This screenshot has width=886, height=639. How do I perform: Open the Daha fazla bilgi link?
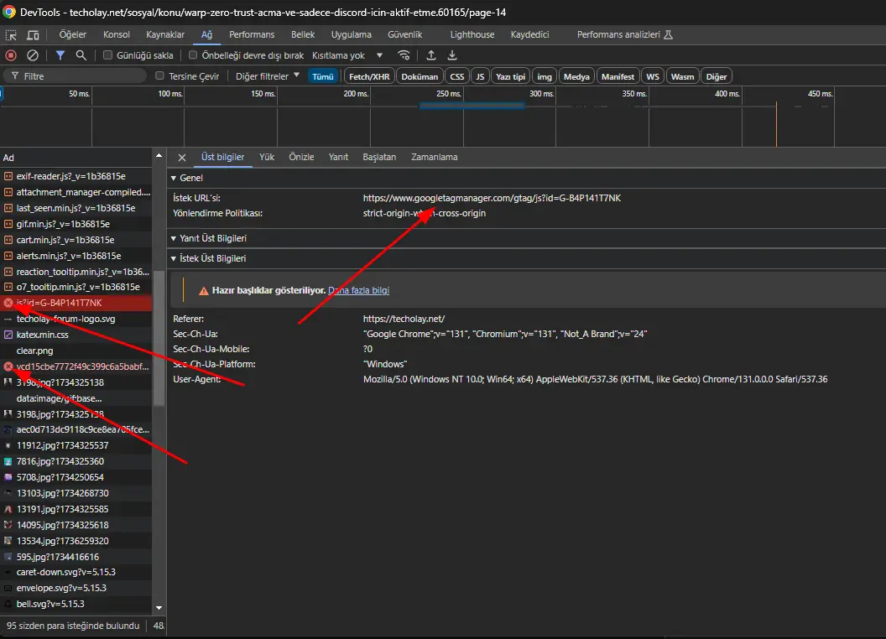pos(359,290)
